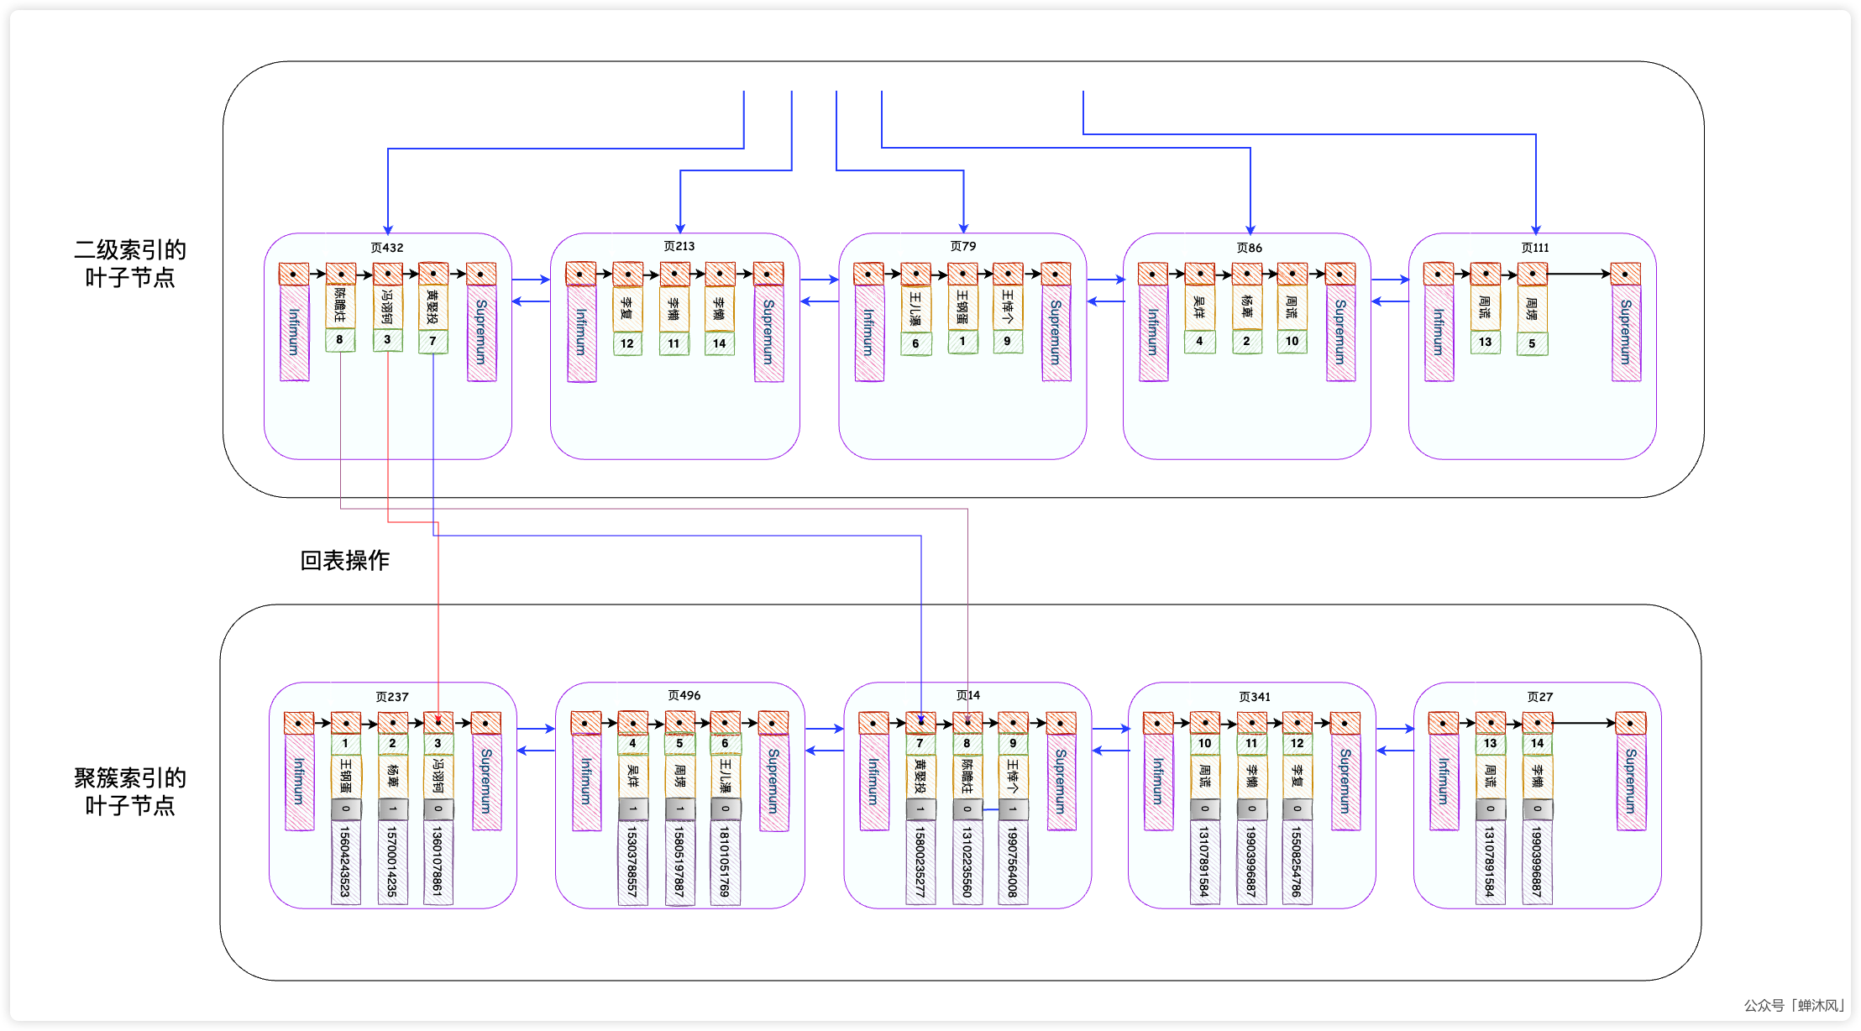Select the Supremum block in page 111
The height and width of the screenshot is (1031, 1861).
(x=1626, y=332)
